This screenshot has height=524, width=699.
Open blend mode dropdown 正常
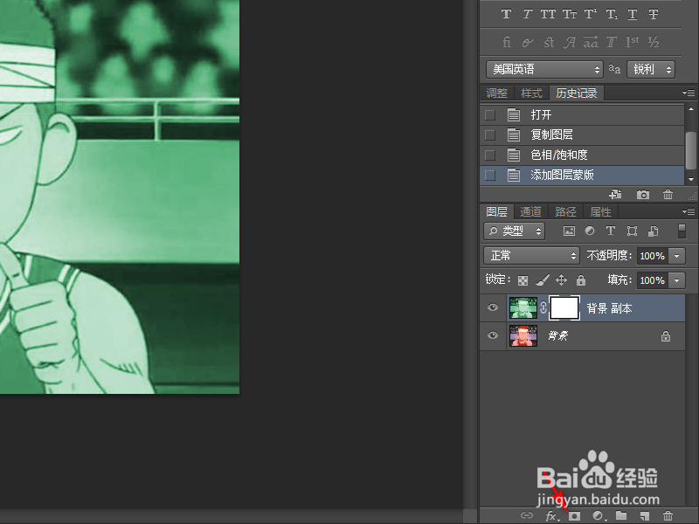532,256
